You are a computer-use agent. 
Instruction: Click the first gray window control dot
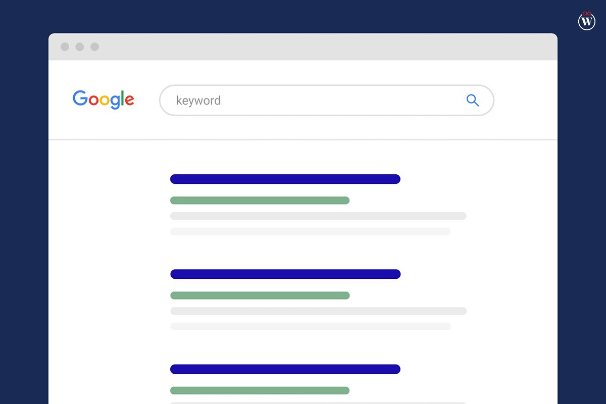(x=65, y=47)
